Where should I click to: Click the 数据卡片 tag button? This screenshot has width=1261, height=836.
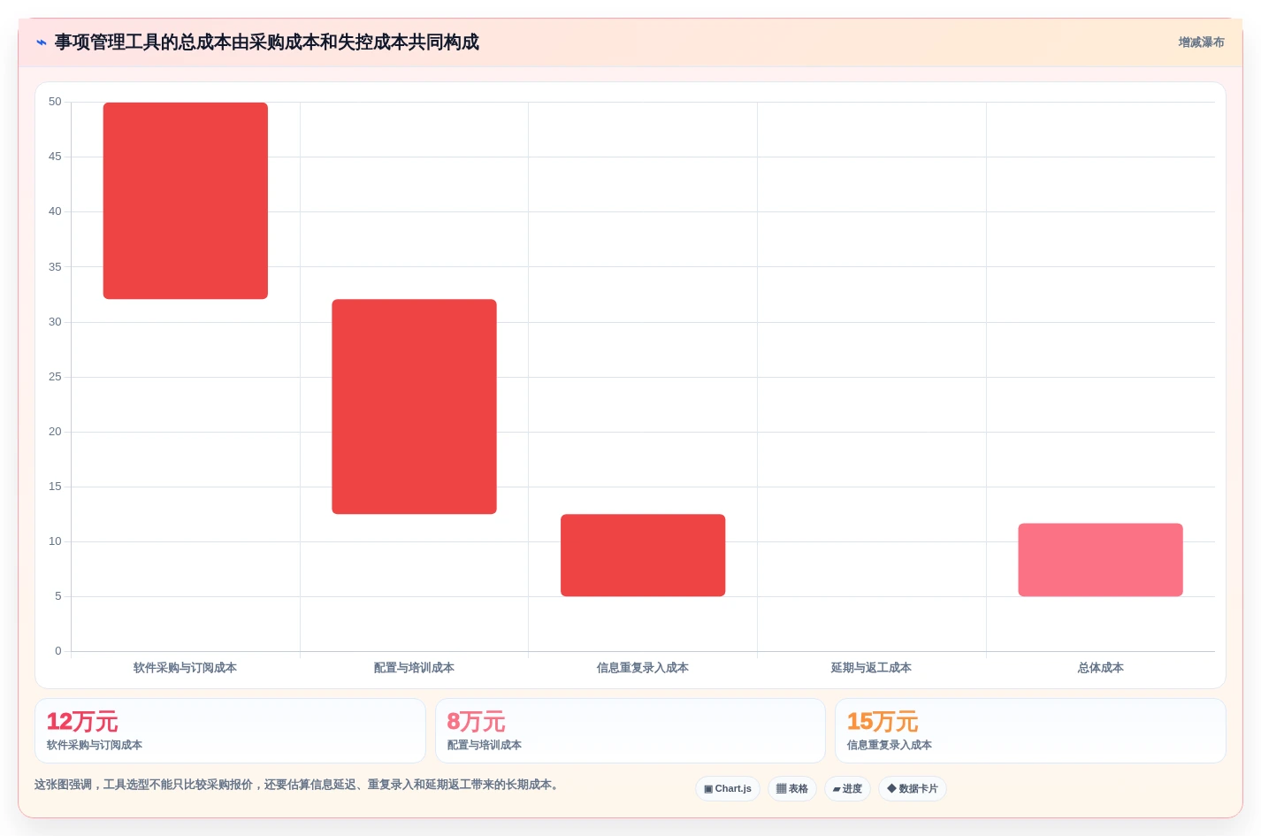(913, 788)
